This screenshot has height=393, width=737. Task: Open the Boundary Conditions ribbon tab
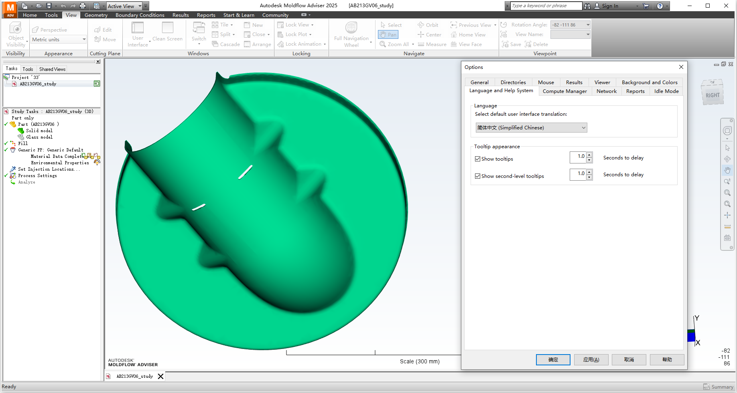[x=140, y=15]
